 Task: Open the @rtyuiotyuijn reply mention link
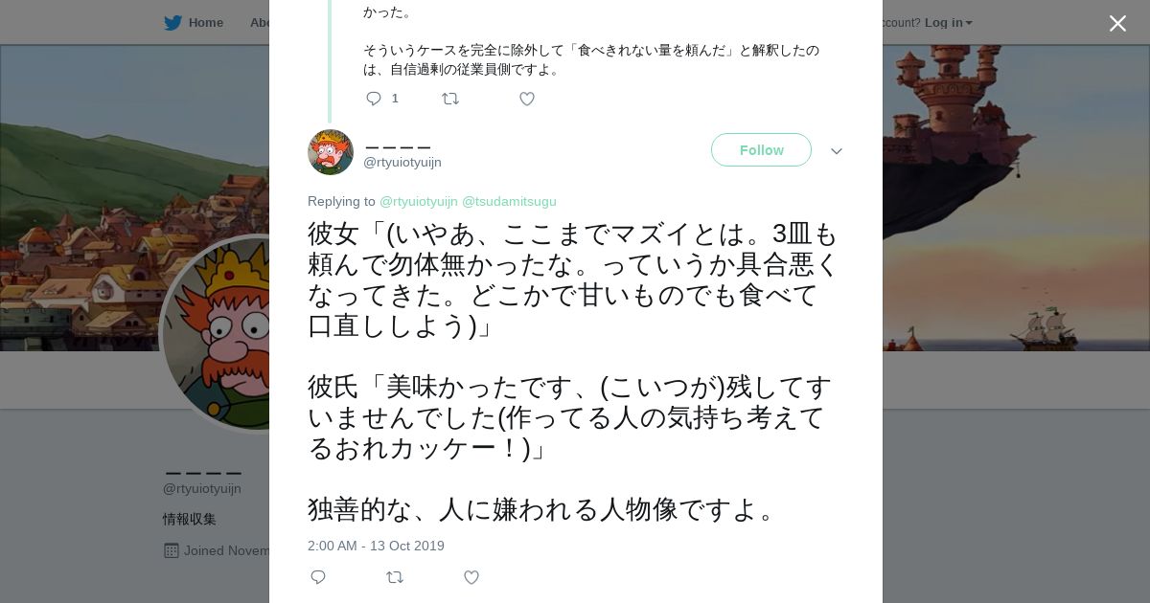pos(419,201)
